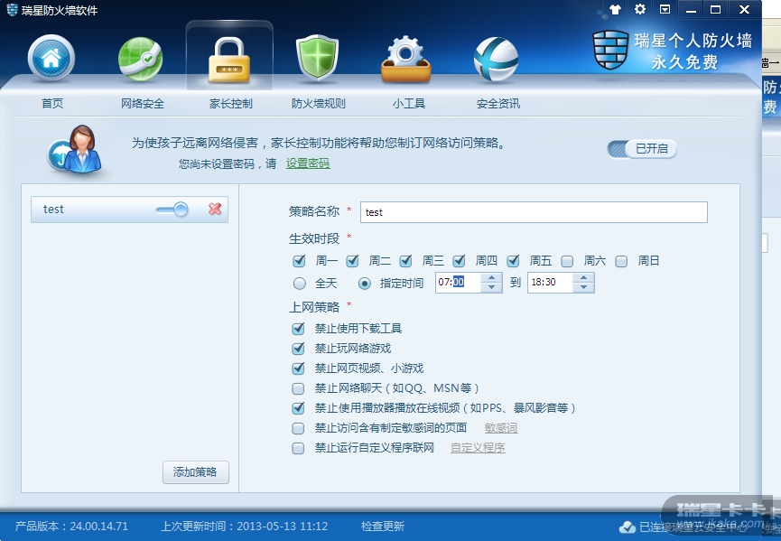Open the 设置密码 link
This screenshot has width=781, height=541.
308,163
